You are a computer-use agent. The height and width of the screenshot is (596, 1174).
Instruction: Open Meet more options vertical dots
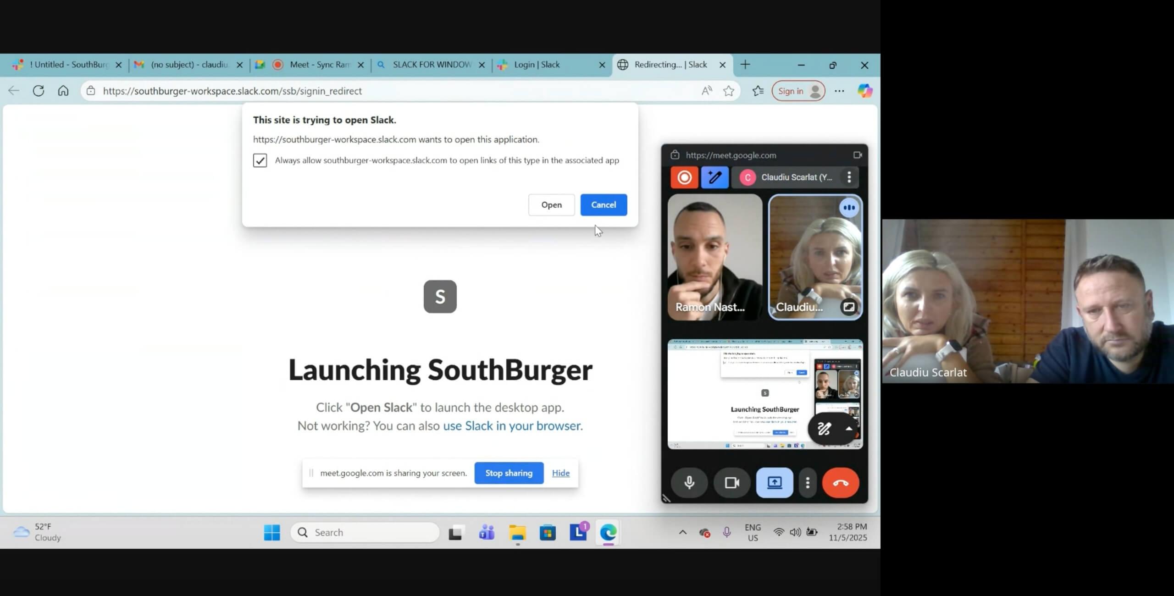pyautogui.click(x=808, y=483)
